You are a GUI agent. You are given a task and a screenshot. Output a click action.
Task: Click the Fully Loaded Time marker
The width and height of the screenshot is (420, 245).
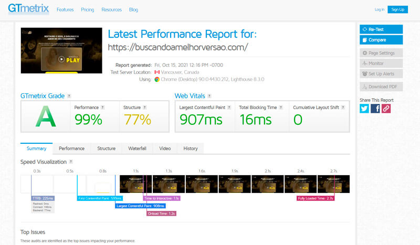tap(316, 198)
